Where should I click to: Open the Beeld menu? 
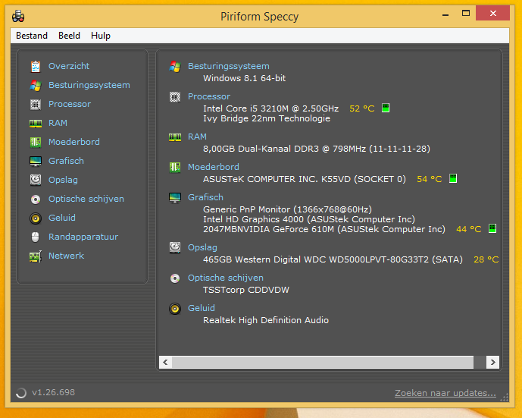pos(69,36)
